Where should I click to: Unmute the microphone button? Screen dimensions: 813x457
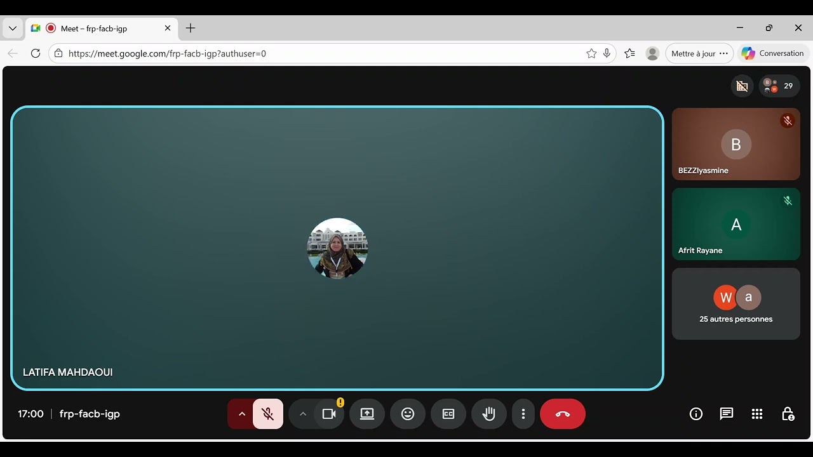coord(268,414)
